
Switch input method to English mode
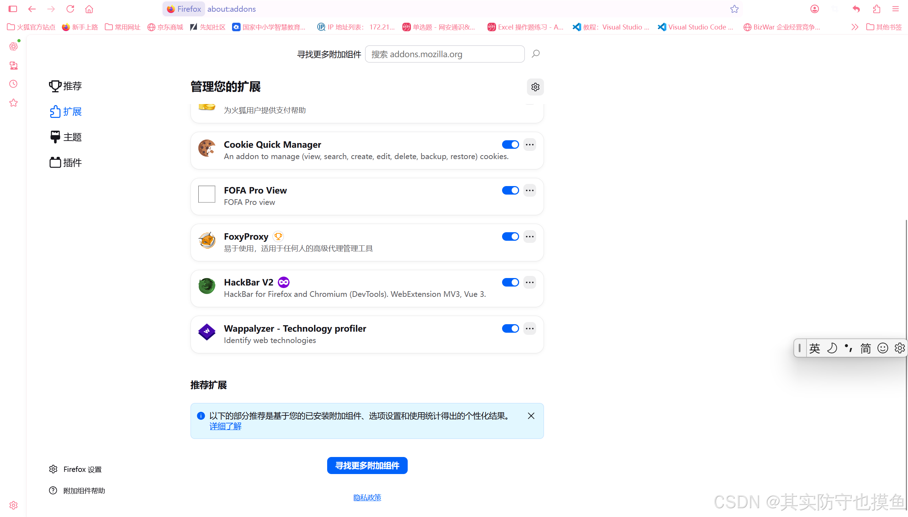(x=814, y=348)
